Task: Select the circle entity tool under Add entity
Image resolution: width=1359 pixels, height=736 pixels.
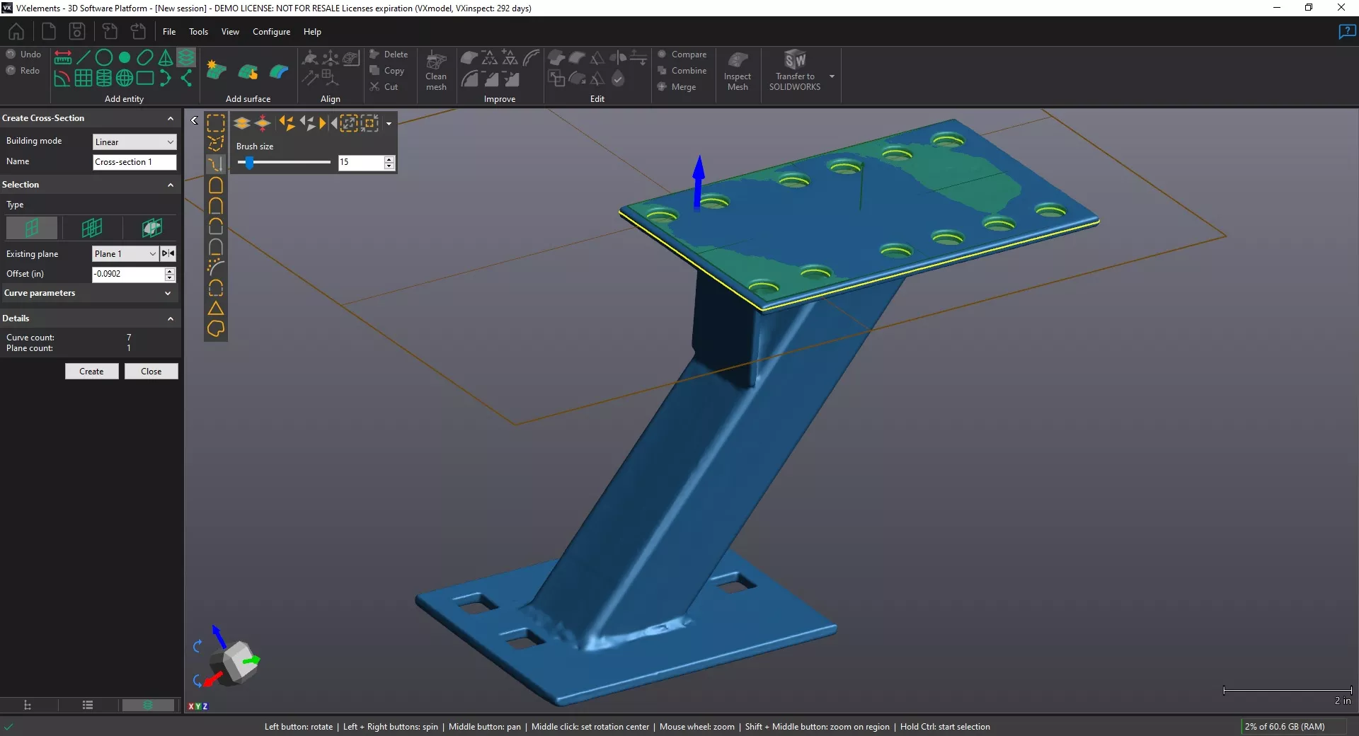Action: click(x=104, y=57)
